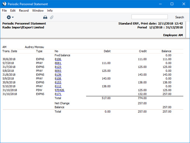Open expense record 8123
Screen dimensions: 190x143
(x=58, y=67)
